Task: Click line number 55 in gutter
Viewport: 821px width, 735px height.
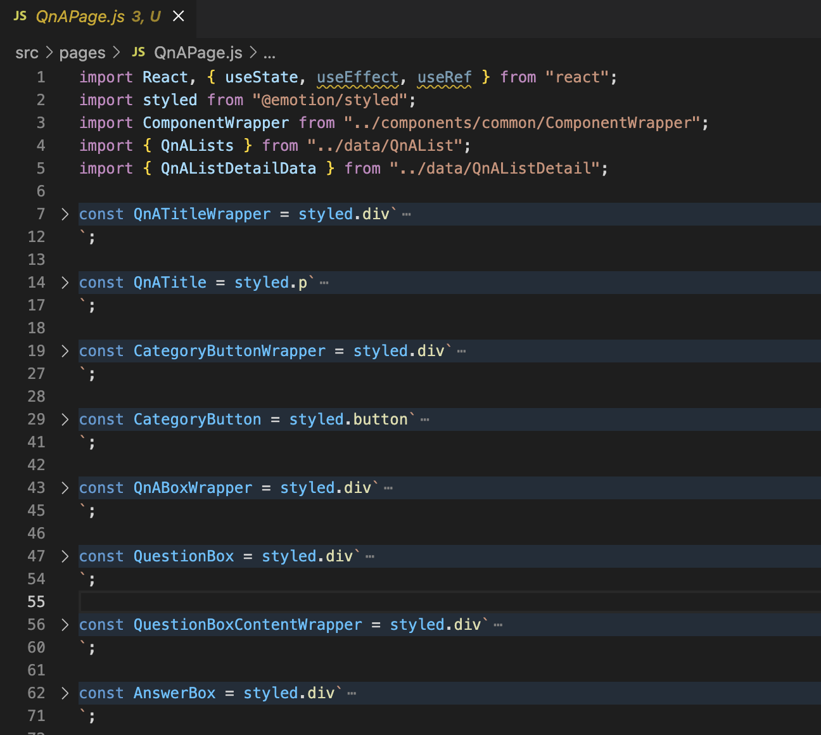Action: point(36,602)
